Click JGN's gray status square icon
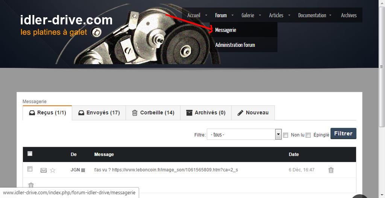Image resolution: width=385 pixels, height=198 pixels. click(x=83, y=170)
